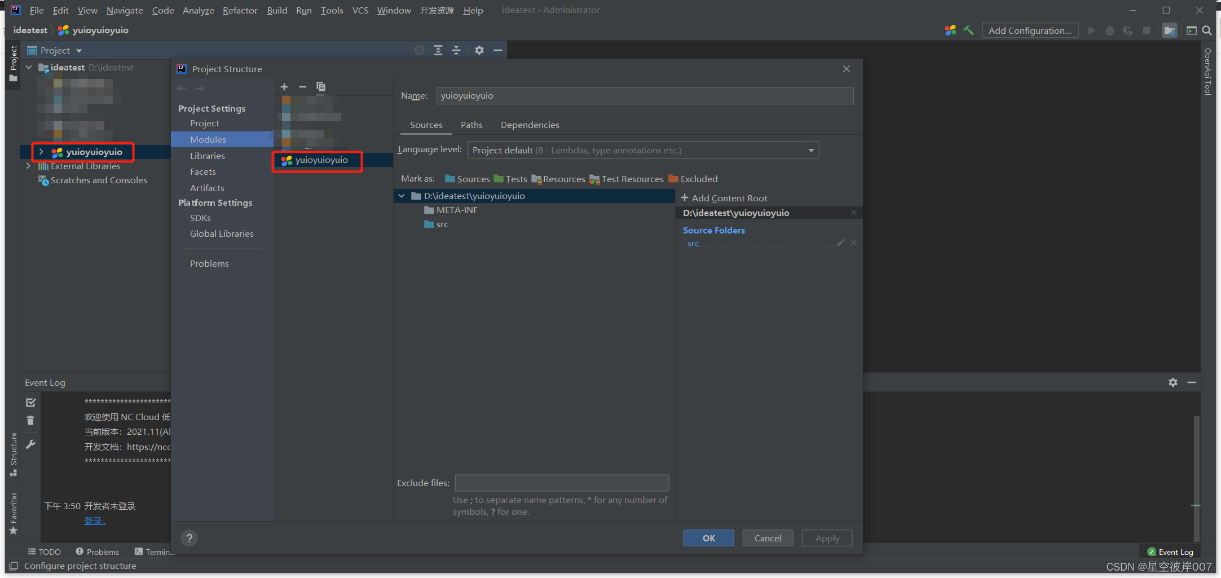Click Search Everywhere magnifier icon
Image resolution: width=1221 pixels, height=578 pixels.
coord(1207,30)
